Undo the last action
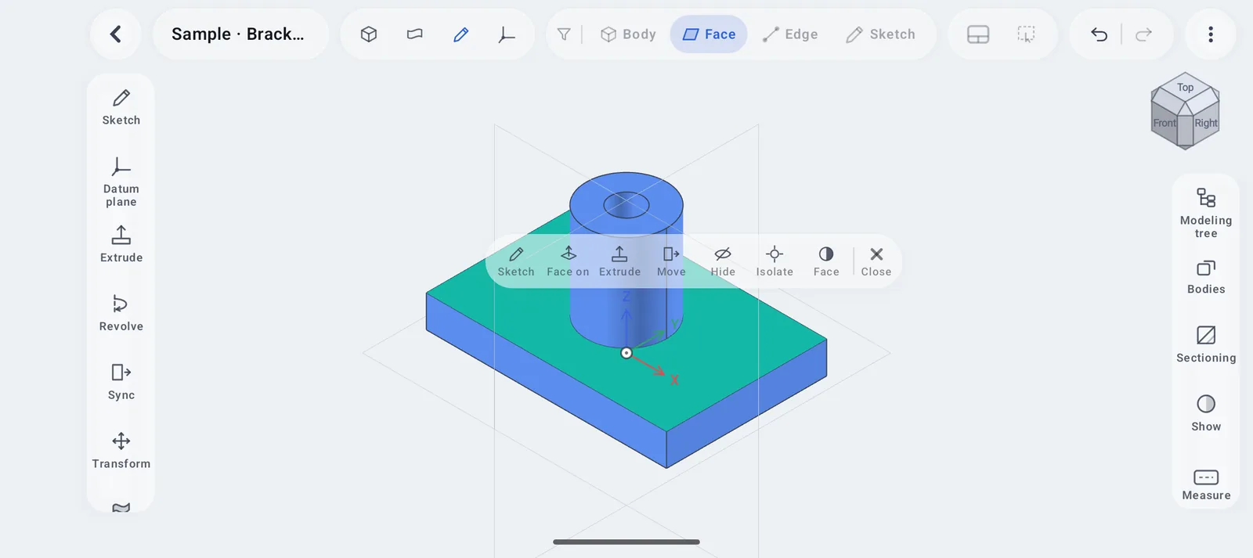The image size is (1253, 558). 1099,34
